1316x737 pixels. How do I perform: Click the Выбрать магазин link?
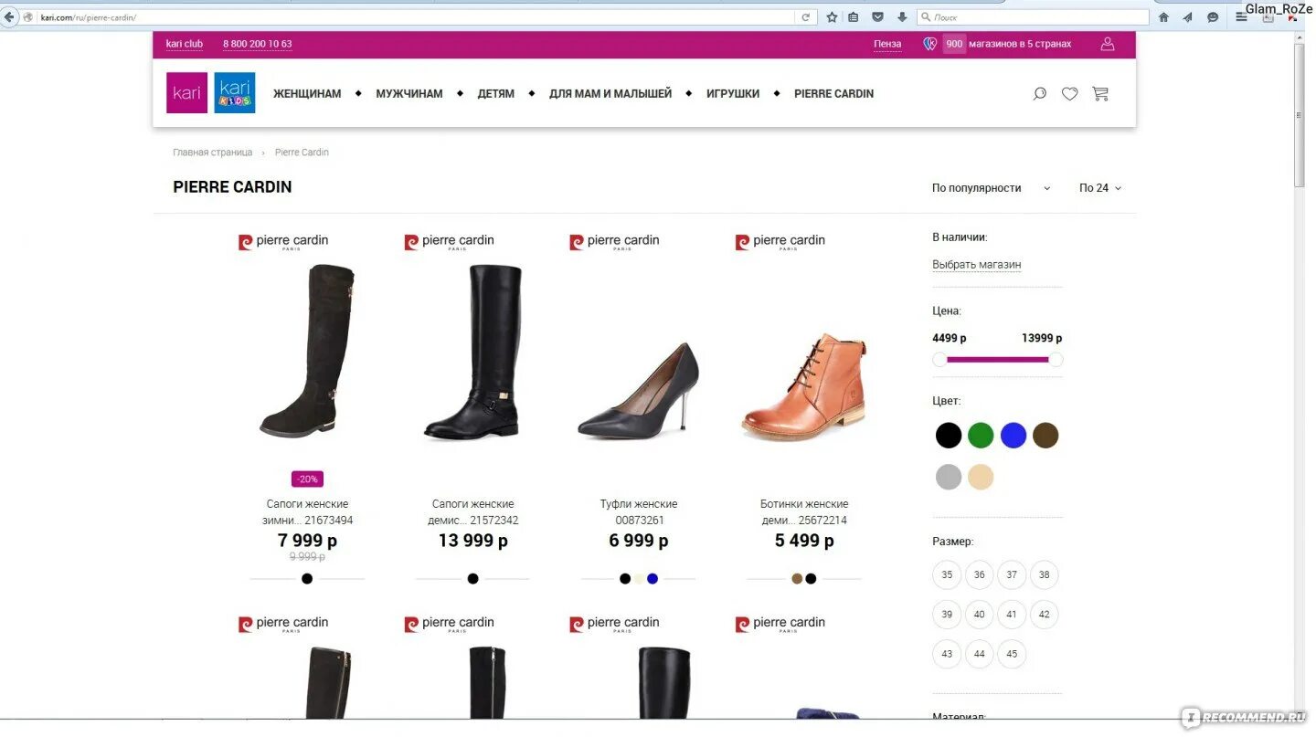pyautogui.click(x=977, y=265)
